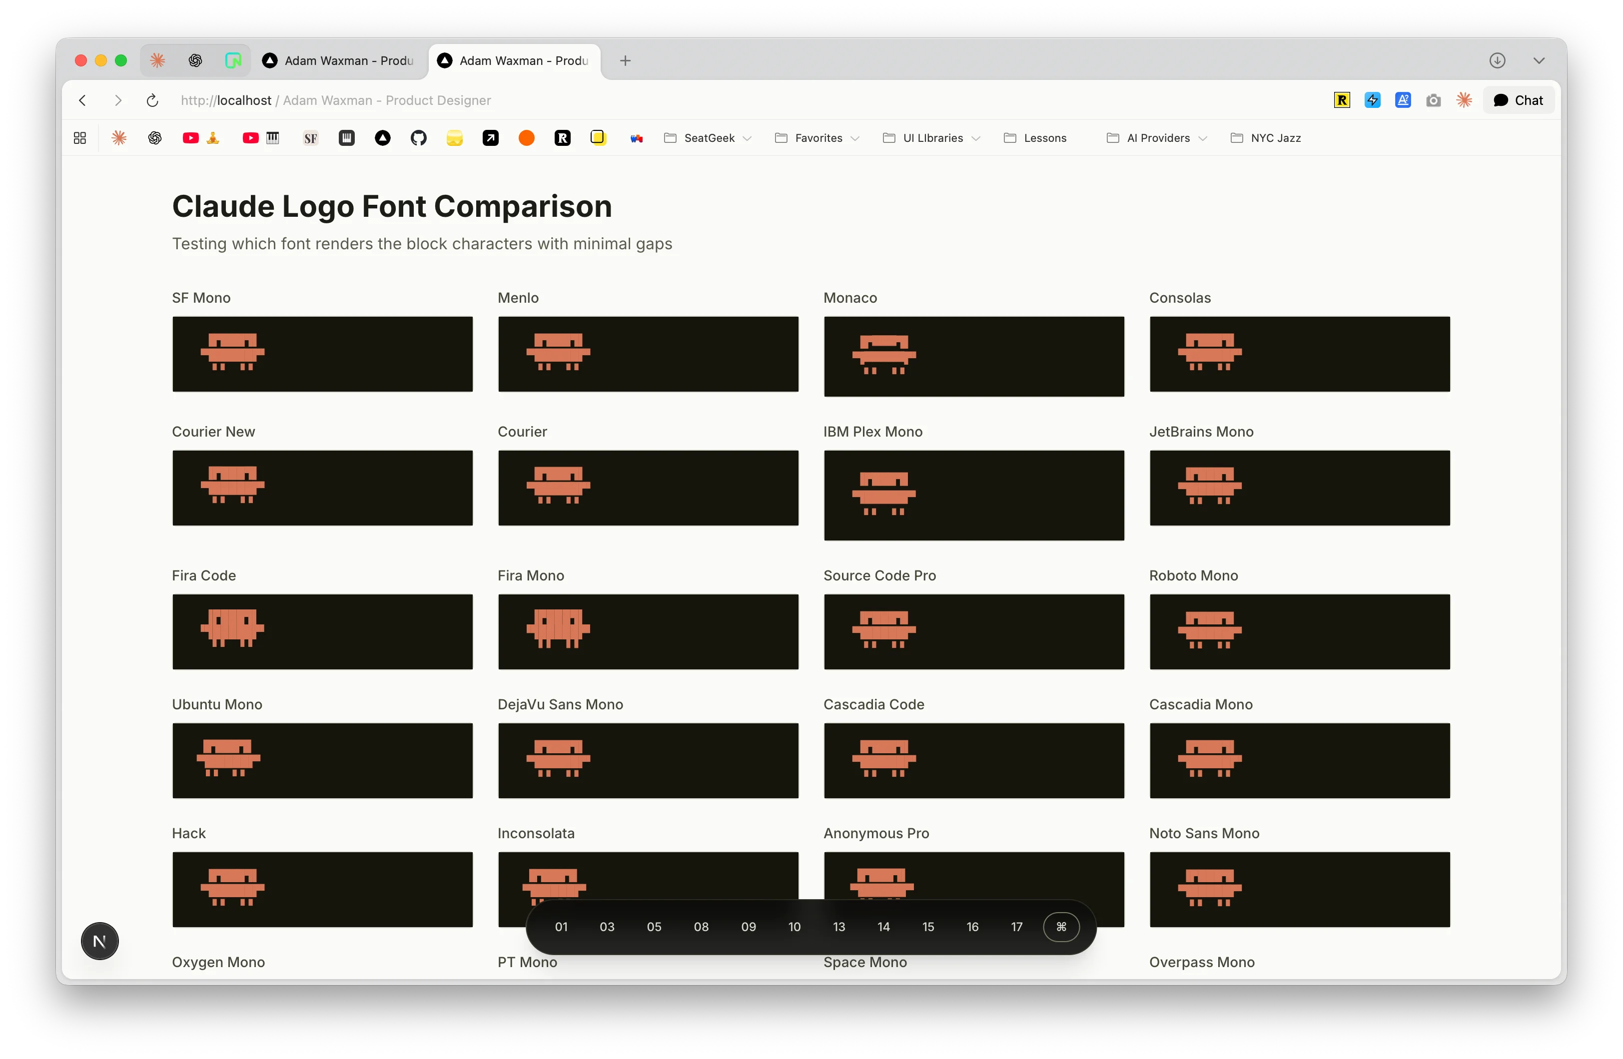Open the Lessons bookmarks folder
This screenshot has width=1623, height=1059.
(x=1035, y=138)
